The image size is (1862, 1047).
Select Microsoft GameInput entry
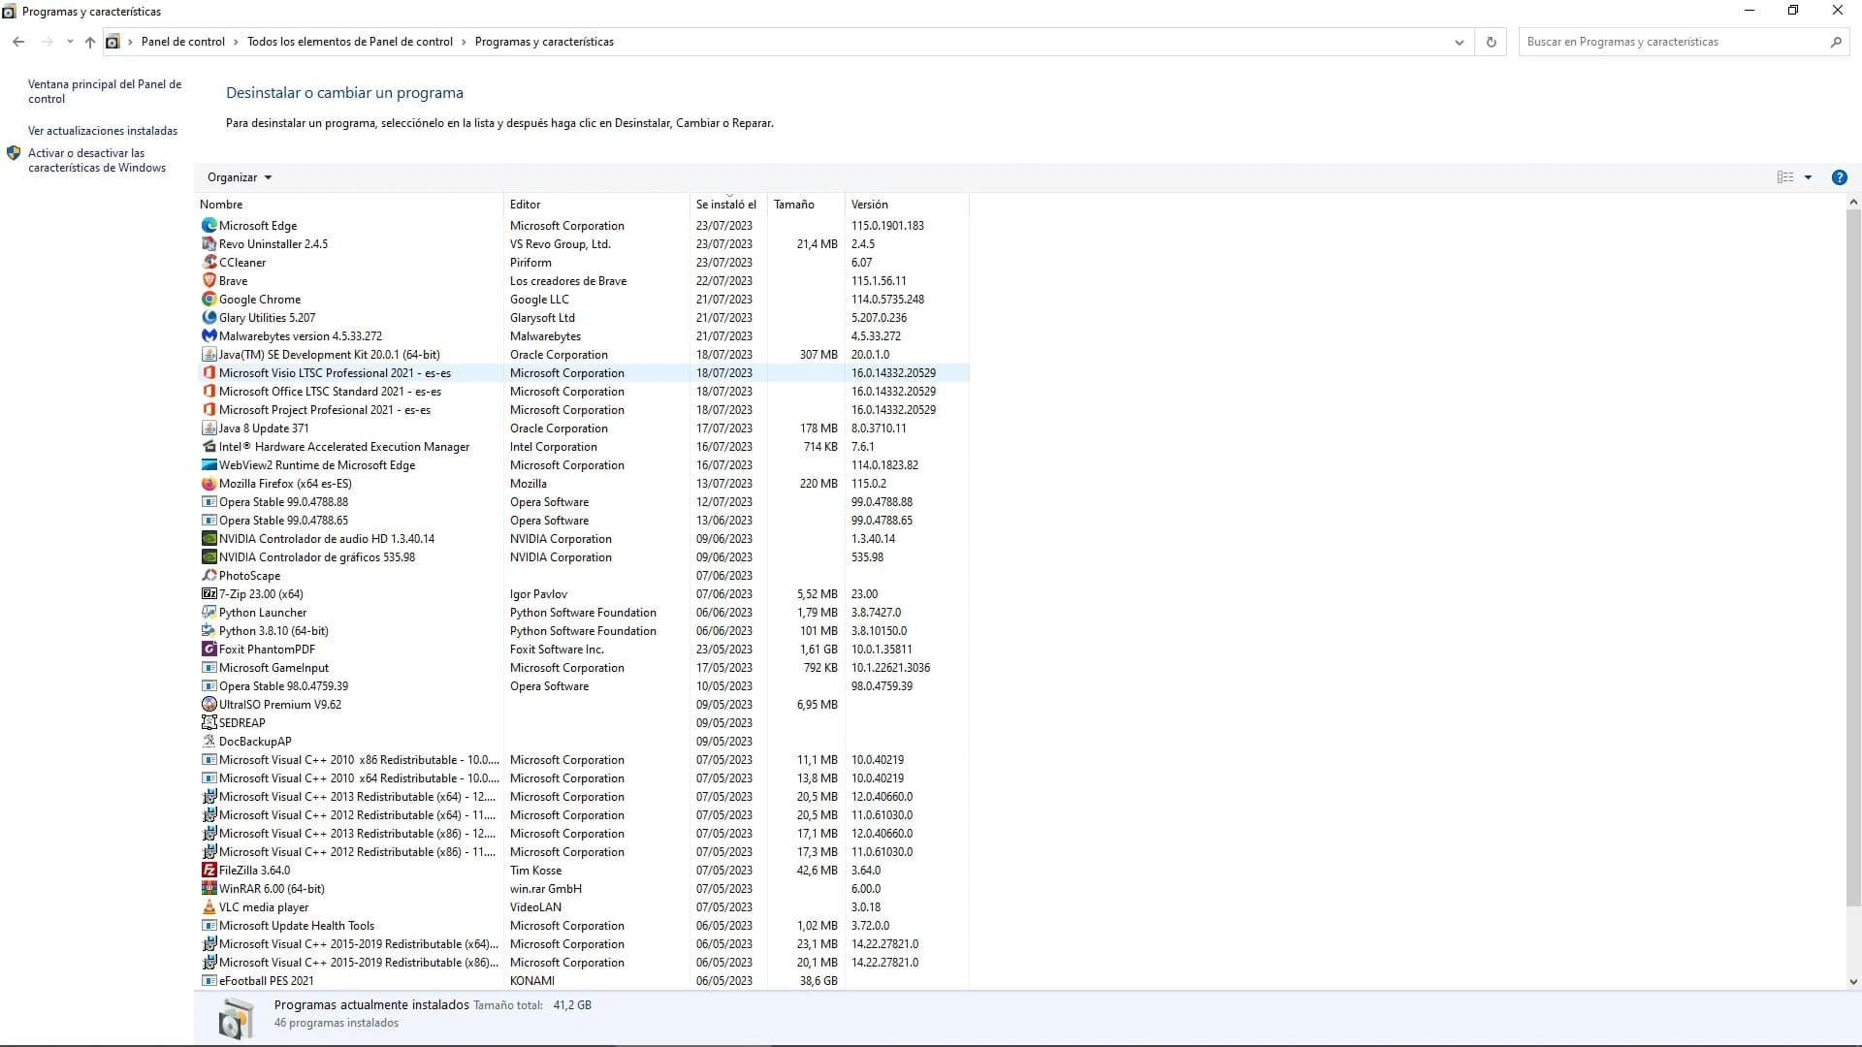point(582,668)
